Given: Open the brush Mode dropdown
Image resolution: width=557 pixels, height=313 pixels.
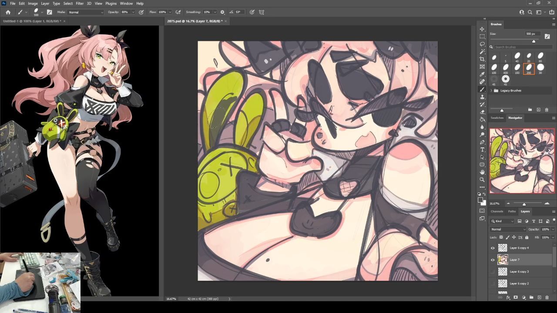Looking at the screenshot, I should tap(86, 12).
